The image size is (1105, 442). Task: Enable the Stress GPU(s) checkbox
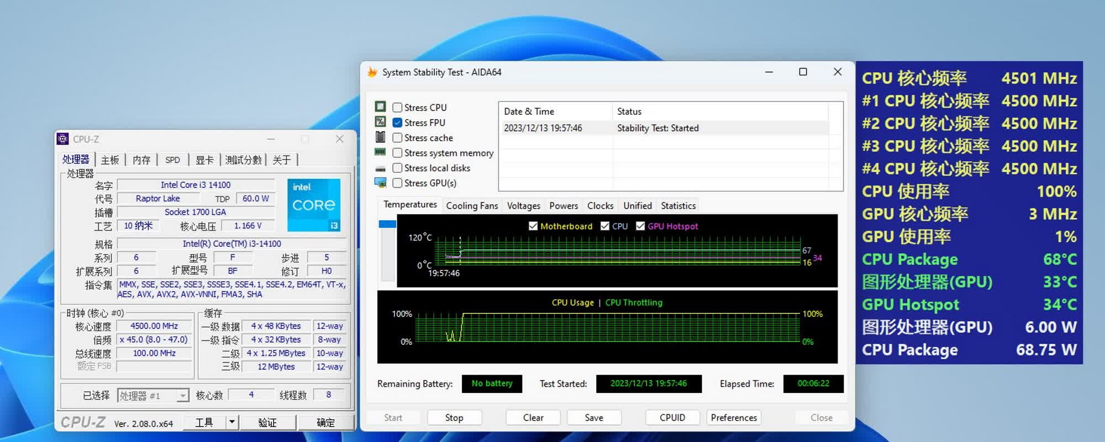pyautogui.click(x=397, y=183)
